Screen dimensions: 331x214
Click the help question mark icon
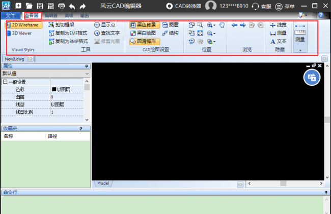point(321,15)
